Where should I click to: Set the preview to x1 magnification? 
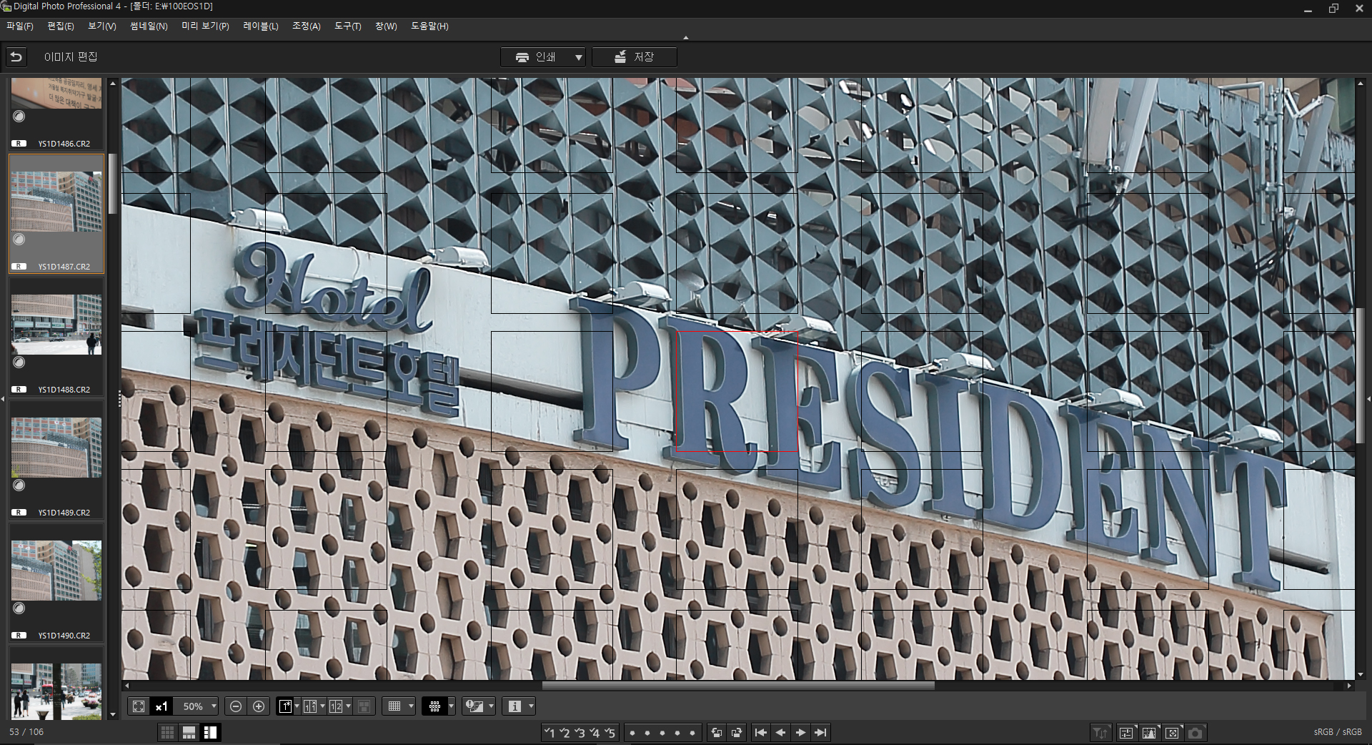click(161, 706)
